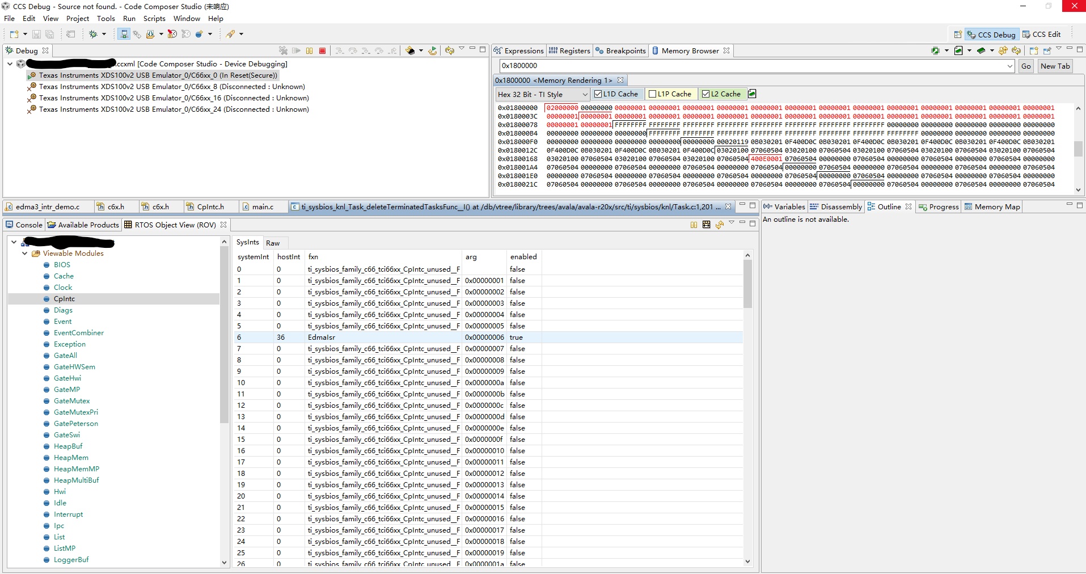1086x574 pixels.
Task: Enable the L1P Cache checkbox
Action: point(652,94)
